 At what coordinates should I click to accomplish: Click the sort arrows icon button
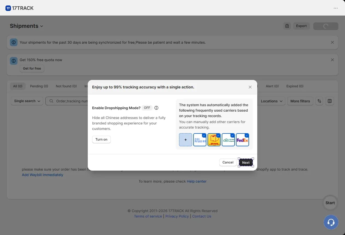[x=319, y=101]
